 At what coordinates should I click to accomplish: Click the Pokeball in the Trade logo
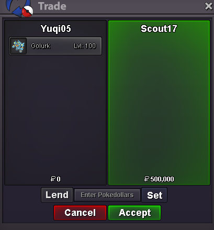pos(27,11)
